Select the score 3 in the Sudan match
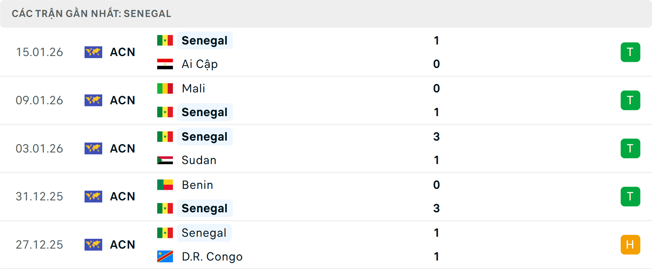The height and width of the screenshot is (269, 652). (436, 137)
